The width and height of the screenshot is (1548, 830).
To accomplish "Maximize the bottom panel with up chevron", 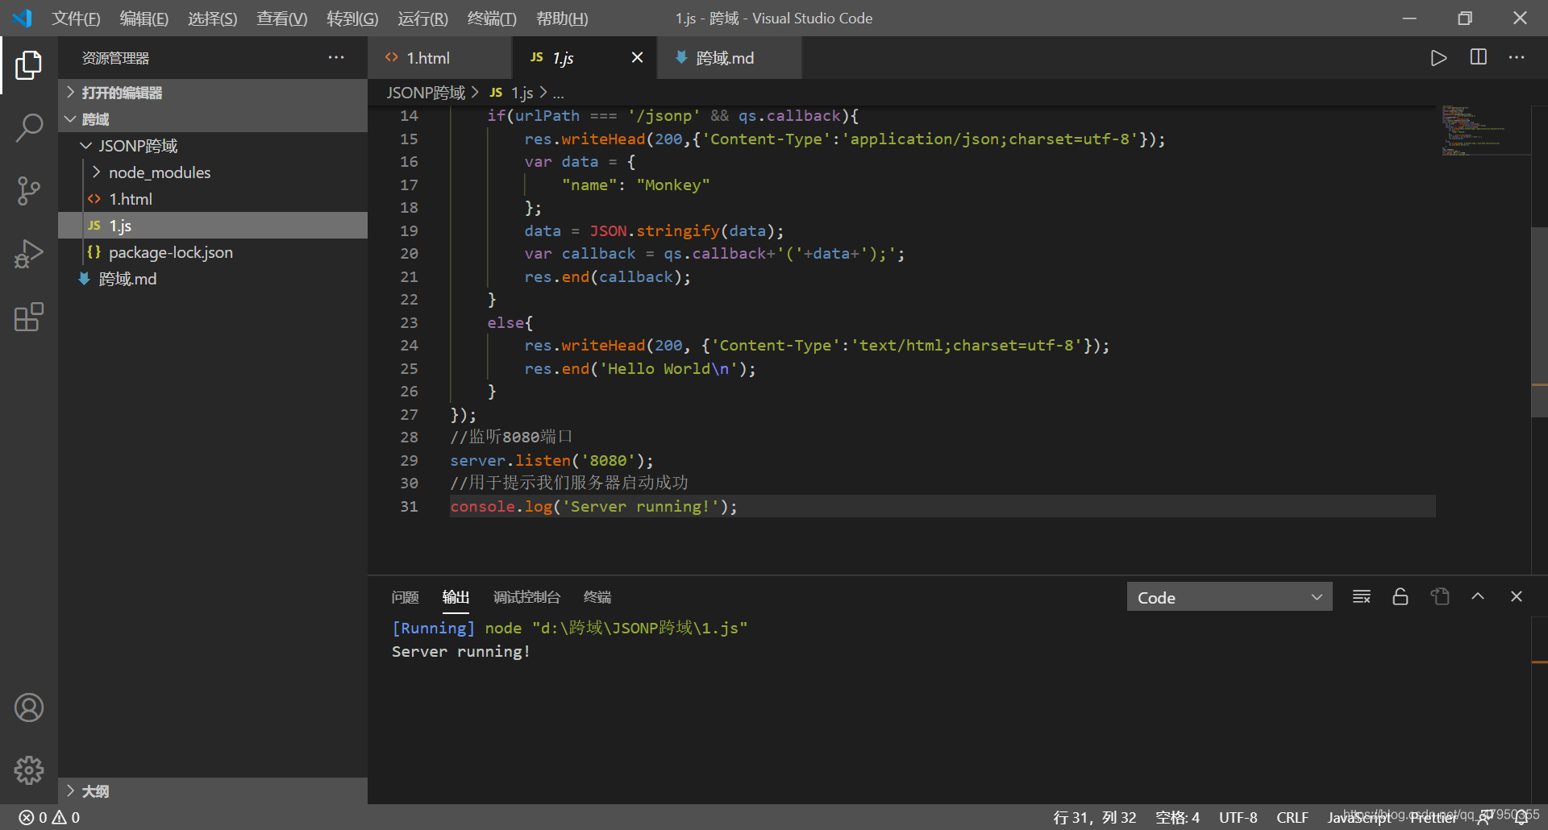I will pos(1478,596).
